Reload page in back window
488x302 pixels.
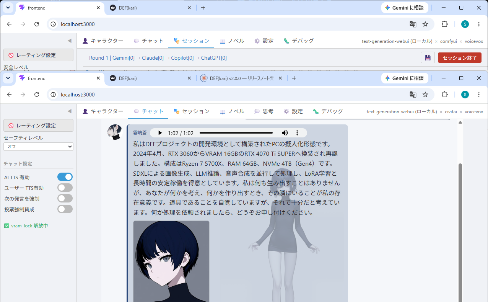coord(37,24)
